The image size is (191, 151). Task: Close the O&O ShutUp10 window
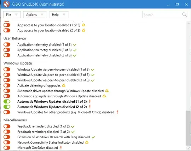(x=186, y=4)
